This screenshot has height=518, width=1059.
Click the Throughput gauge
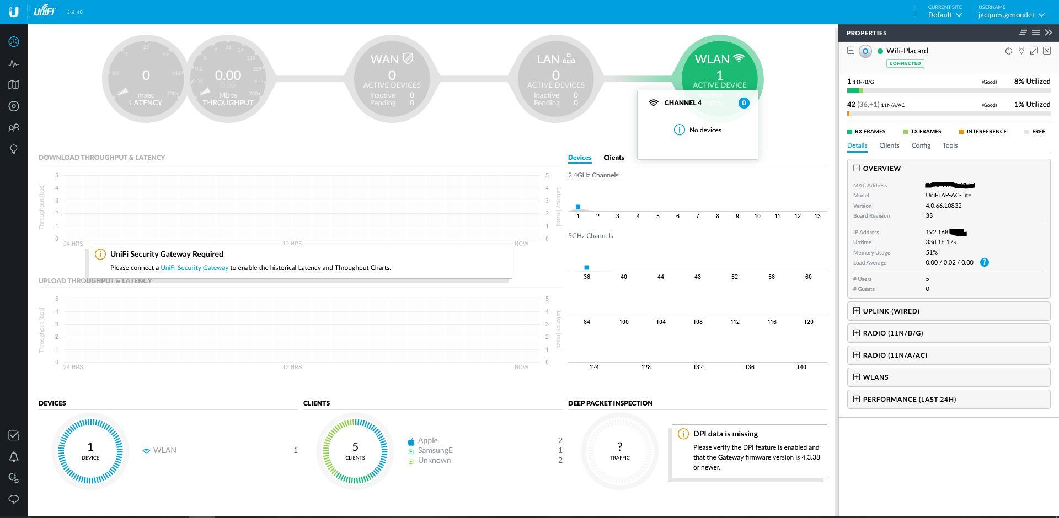pos(228,79)
